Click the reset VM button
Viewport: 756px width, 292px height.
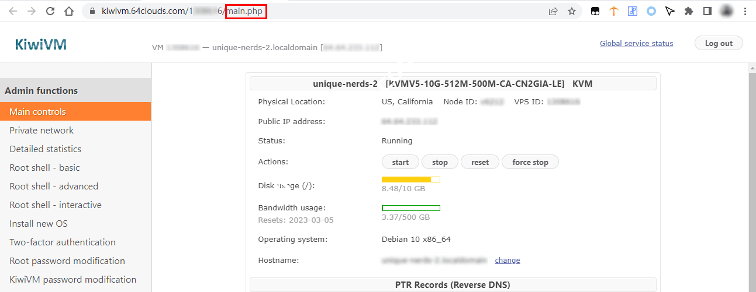479,162
